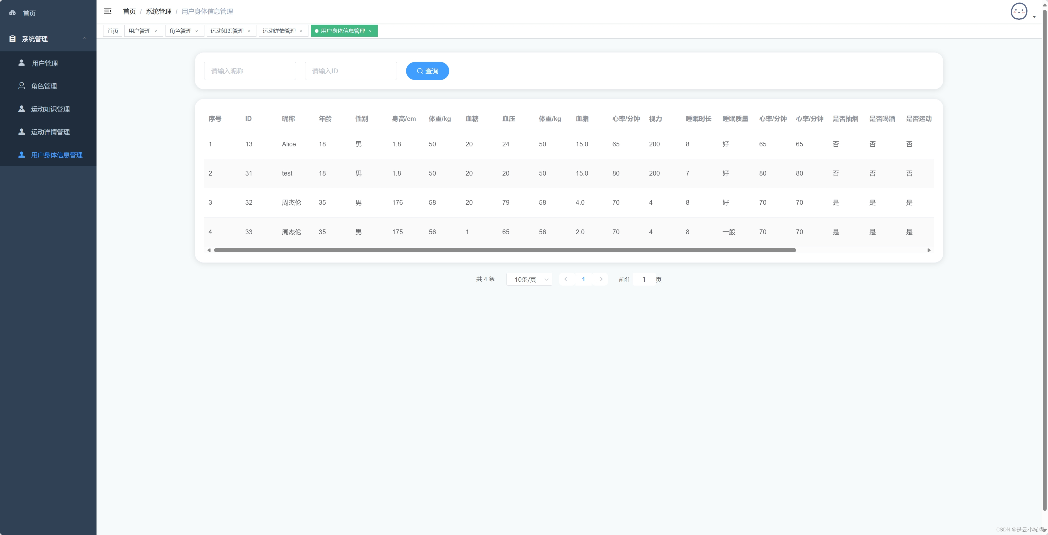Close the 角色管理 tab
Screen dimensions: 1048x535
click(x=196, y=31)
